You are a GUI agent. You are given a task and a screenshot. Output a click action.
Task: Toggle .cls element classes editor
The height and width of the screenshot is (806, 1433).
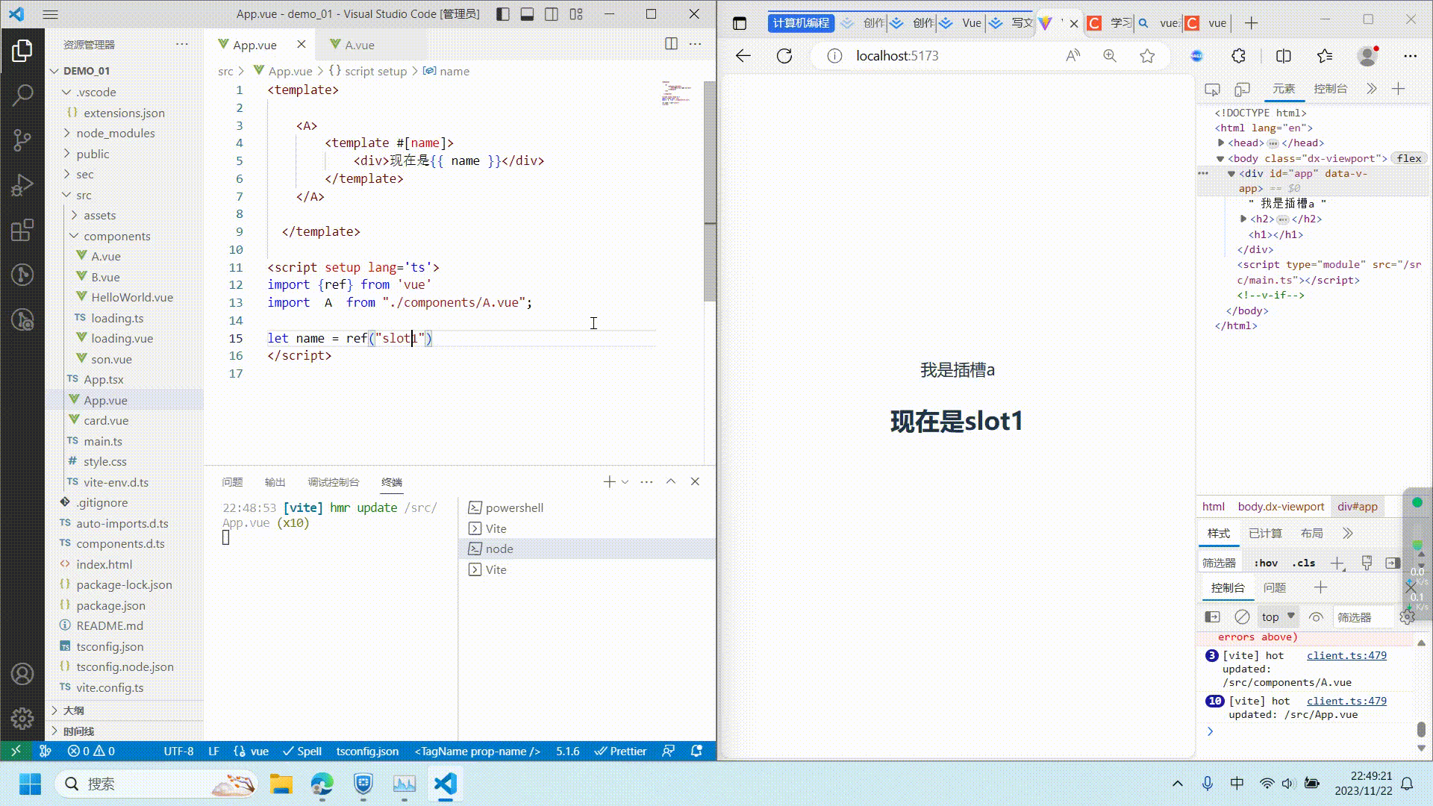[x=1304, y=562]
